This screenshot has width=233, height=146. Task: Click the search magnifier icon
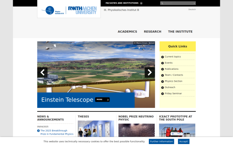pyautogui.click(x=162, y=3)
